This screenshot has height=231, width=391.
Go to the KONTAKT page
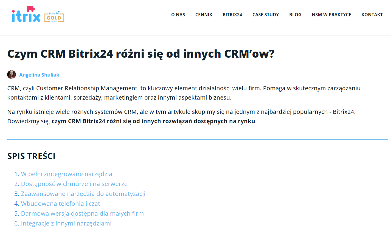(372, 15)
